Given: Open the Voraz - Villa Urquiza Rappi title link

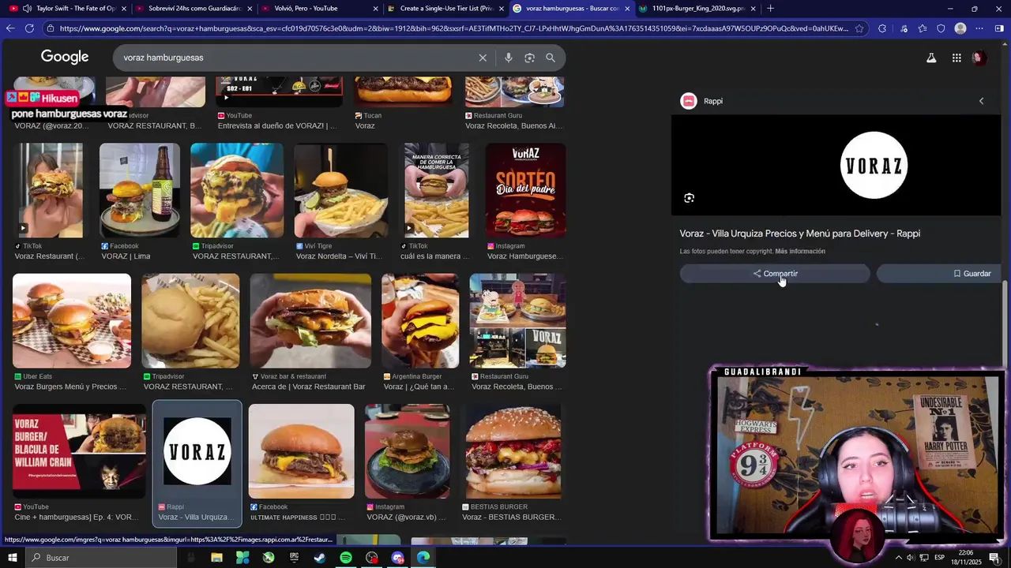Looking at the screenshot, I should 799,234.
